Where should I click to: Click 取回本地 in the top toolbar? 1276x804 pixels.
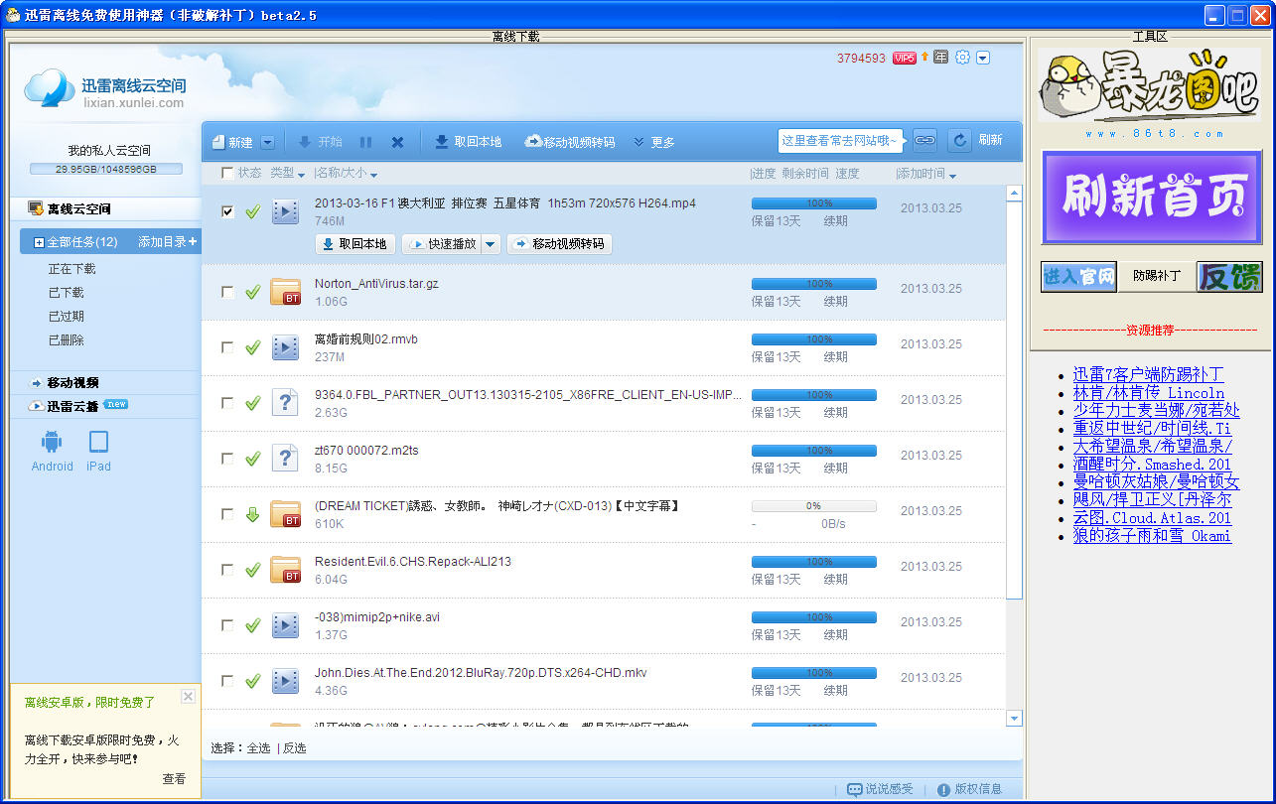[468, 142]
